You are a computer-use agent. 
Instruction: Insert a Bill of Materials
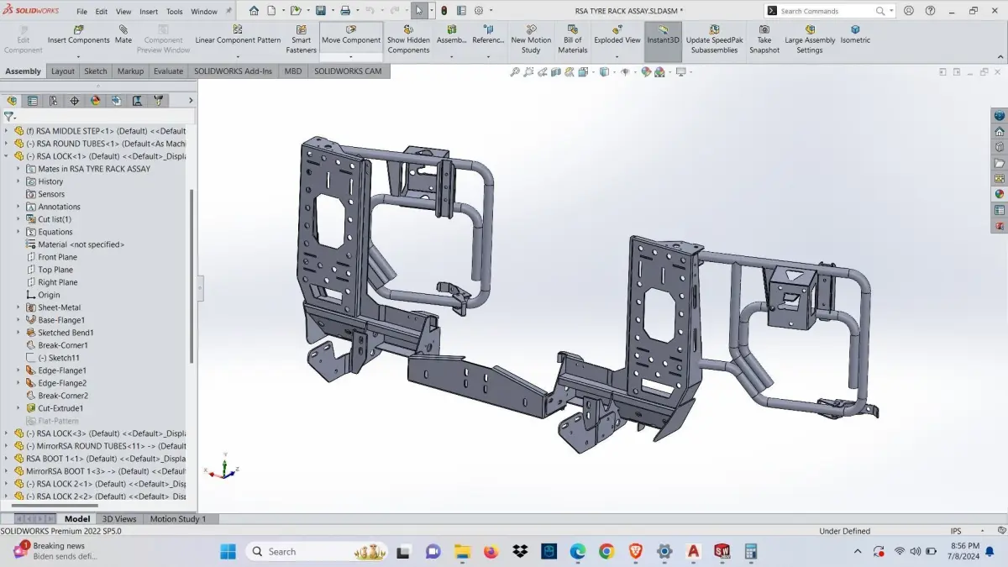pyautogui.click(x=573, y=39)
